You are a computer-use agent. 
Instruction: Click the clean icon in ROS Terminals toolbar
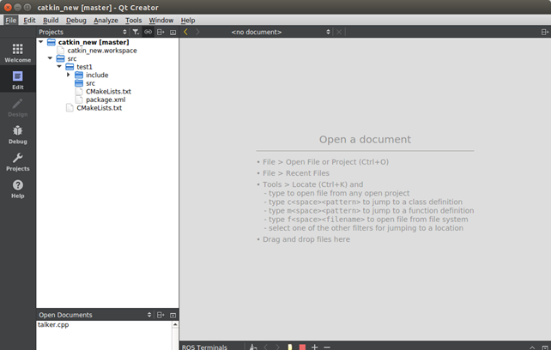[253, 347]
